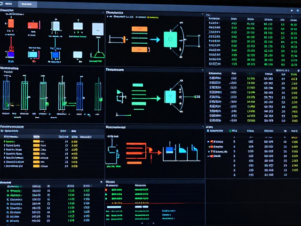Toggle the green square icon in the lower-right table header

coord(230,131)
